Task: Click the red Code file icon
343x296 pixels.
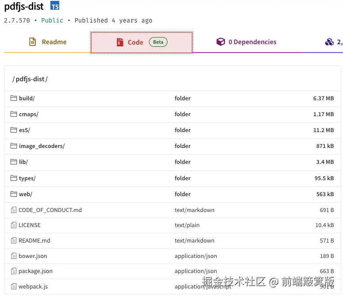Action: click(x=120, y=42)
